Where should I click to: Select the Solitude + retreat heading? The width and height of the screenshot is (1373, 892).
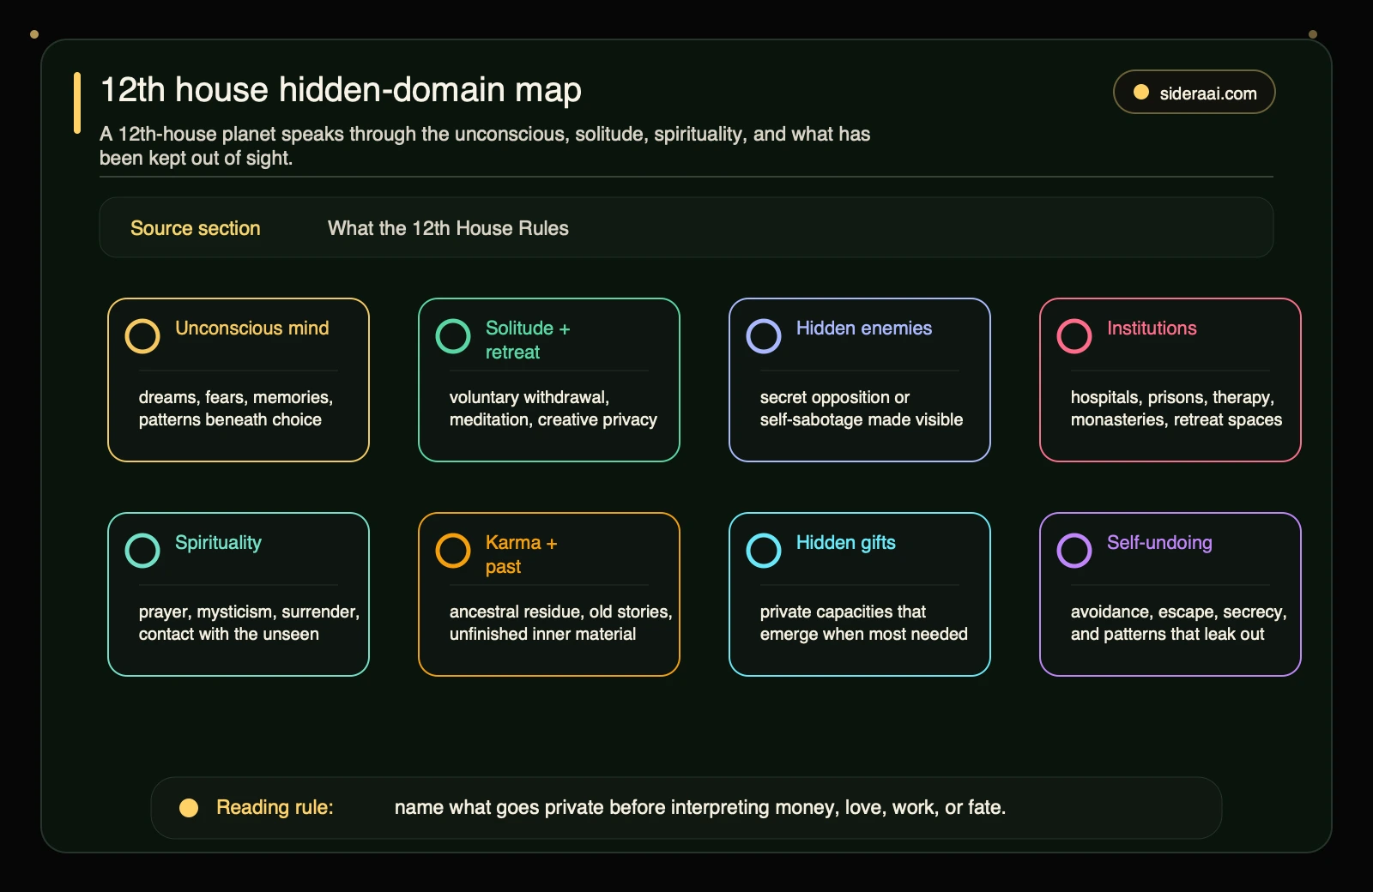pos(528,341)
